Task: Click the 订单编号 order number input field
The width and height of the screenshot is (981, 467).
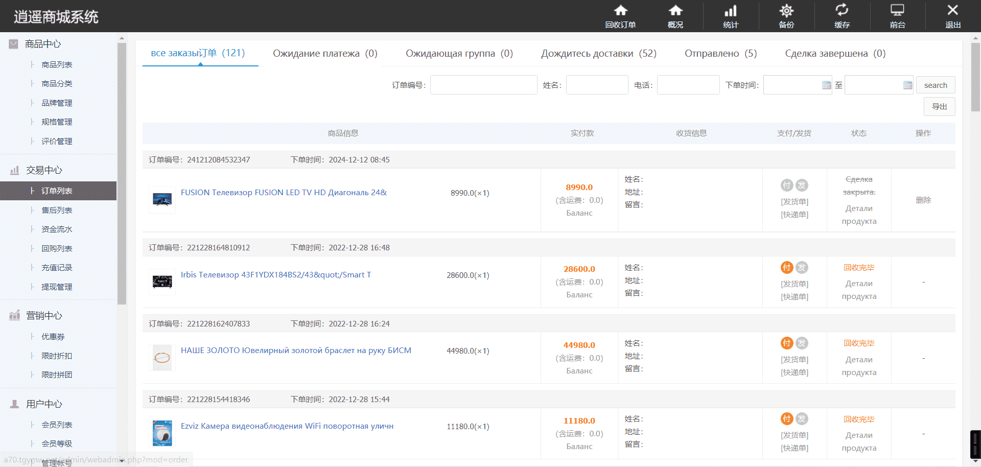Action: [483, 85]
